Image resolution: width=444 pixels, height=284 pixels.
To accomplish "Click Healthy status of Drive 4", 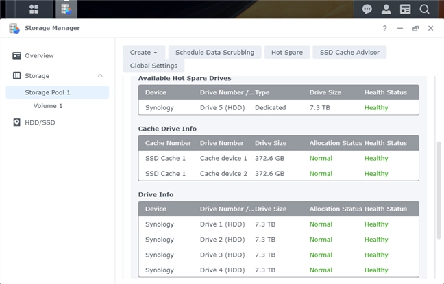I will pos(376,270).
